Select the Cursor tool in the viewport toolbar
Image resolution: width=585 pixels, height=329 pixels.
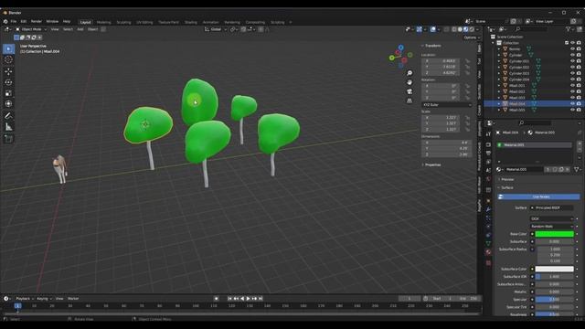click(x=8, y=59)
